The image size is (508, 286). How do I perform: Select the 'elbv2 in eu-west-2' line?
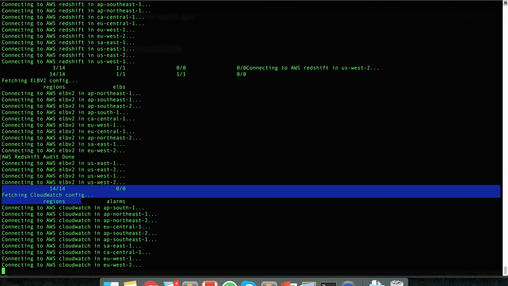63,151
